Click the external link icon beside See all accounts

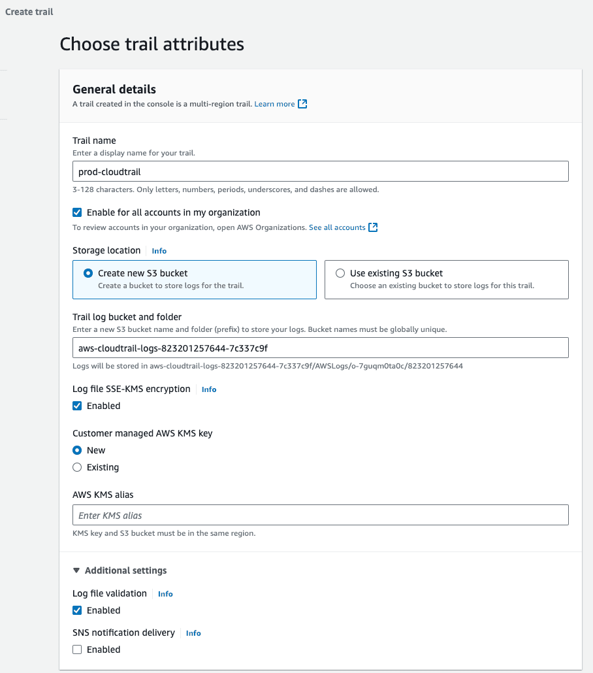372,227
